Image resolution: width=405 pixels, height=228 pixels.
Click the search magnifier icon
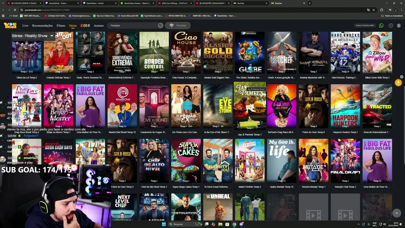pyautogui.click(x=160, y=25)
